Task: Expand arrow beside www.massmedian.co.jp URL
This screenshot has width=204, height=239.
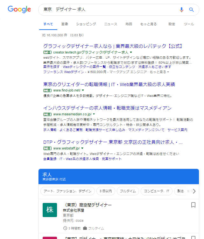Action: tap(94, 114)
